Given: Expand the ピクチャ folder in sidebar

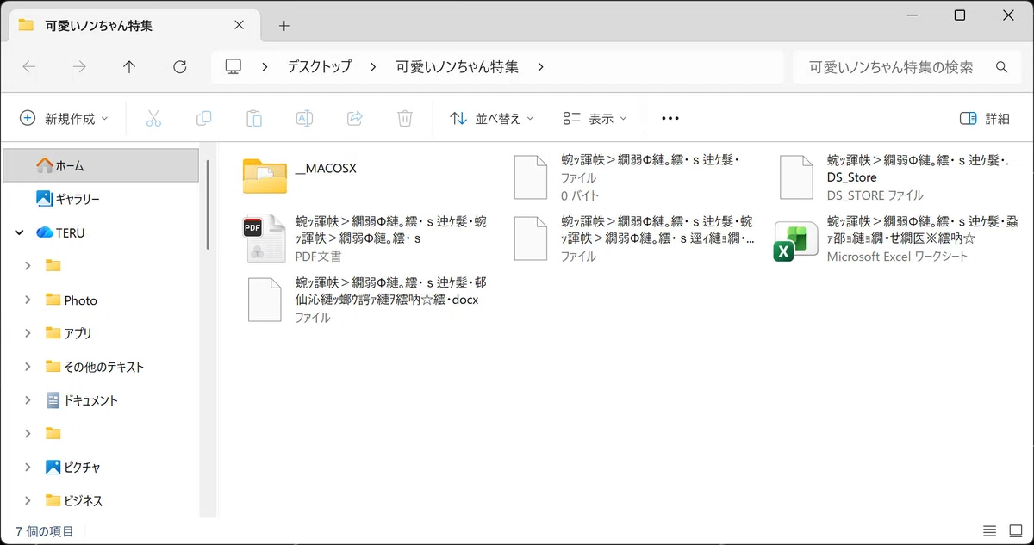Looking at the screenshot, I should click(x=28, y=467).
